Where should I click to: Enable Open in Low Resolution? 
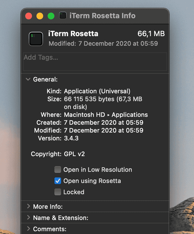coord(58,170)
